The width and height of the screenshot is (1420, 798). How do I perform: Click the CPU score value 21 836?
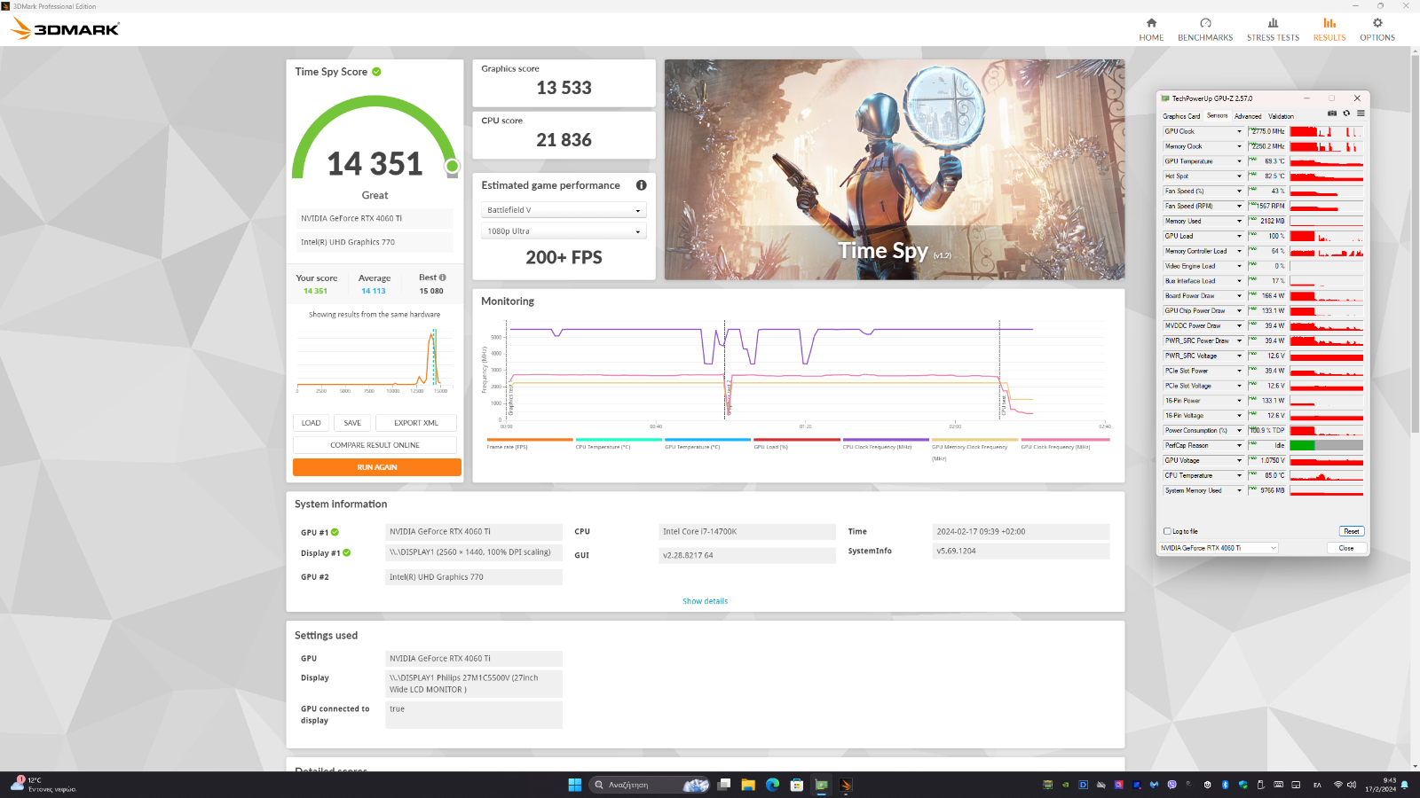(x=564, y=140)
